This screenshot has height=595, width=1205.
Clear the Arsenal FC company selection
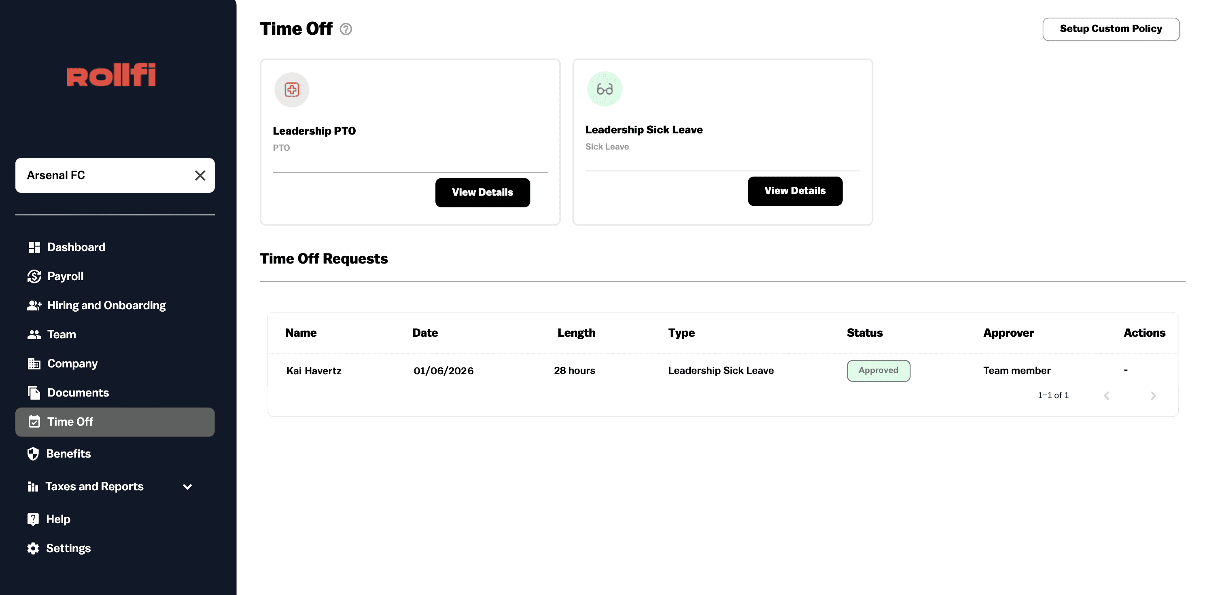point(200,175)
